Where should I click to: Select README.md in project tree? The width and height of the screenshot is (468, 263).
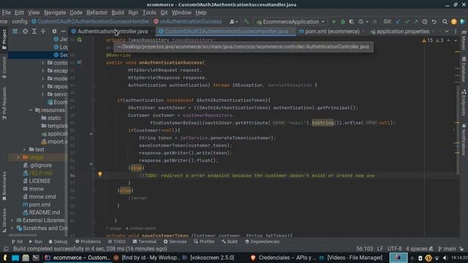click(42, 213)
